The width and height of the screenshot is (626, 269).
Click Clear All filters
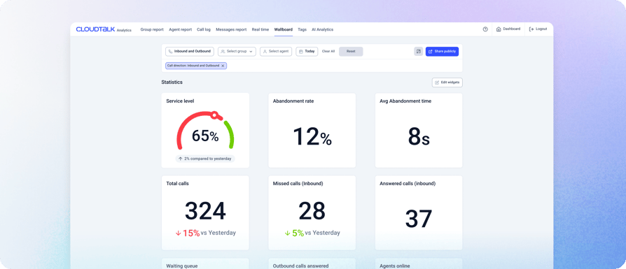coord(328,52)
